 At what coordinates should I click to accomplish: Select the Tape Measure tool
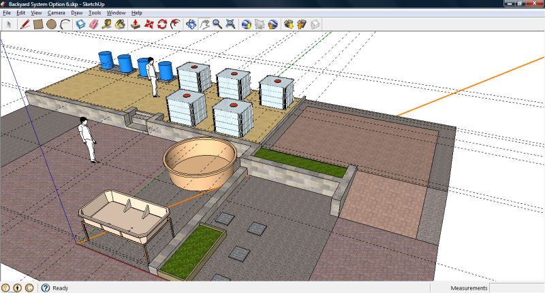(x=107, y=24)
